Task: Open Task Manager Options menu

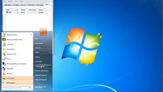Action: point(10,1)
